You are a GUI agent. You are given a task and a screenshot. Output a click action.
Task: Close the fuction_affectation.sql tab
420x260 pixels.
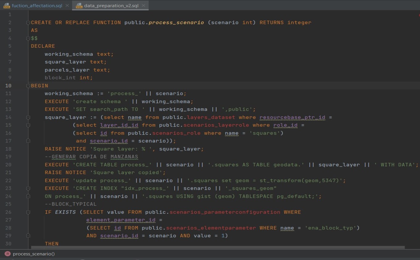[67, 6]
